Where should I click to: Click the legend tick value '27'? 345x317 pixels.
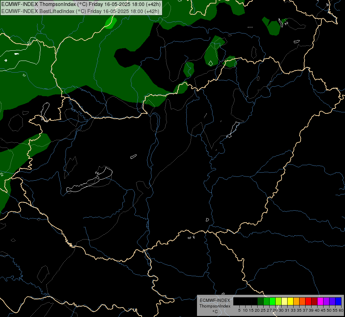tap(269, 310)
